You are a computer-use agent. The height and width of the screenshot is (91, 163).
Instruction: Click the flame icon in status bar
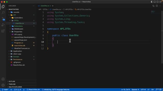coord(24,90)
